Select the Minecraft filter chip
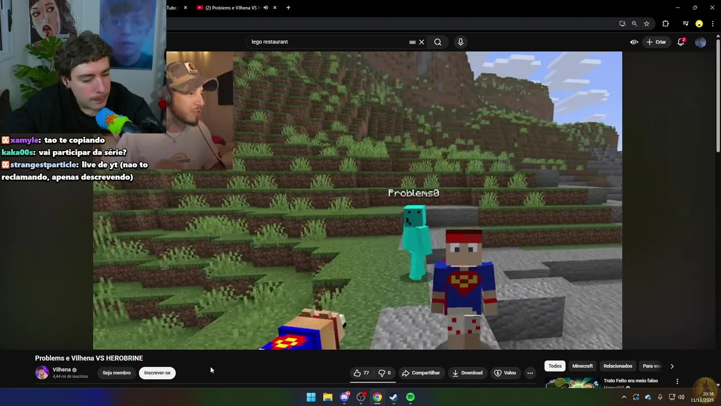The height and width of the screenshot is (406, 721). [582, 366]
